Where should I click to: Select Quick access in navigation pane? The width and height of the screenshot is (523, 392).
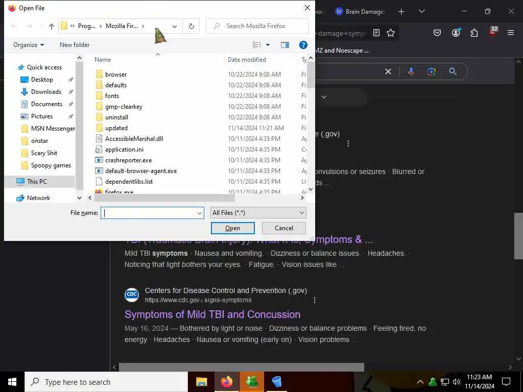[44, 67]
